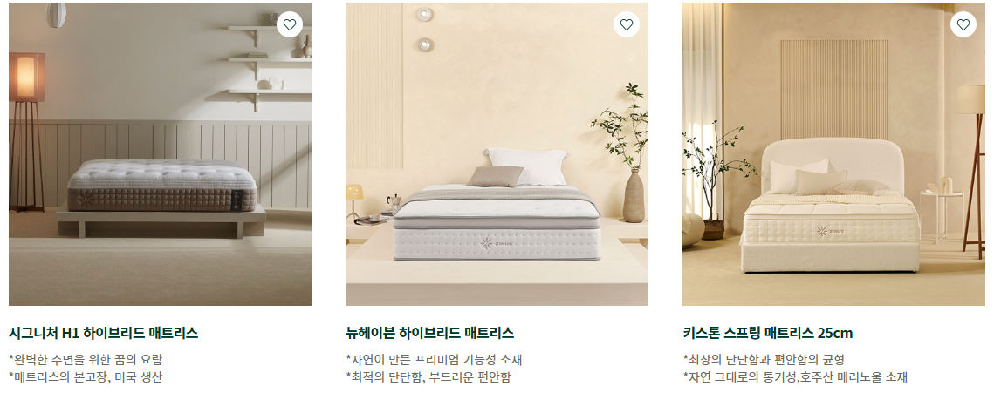This screenshot has width=994, height=393.
Task: Click white side table in 키스톤 photo
Action: [942, 217]
